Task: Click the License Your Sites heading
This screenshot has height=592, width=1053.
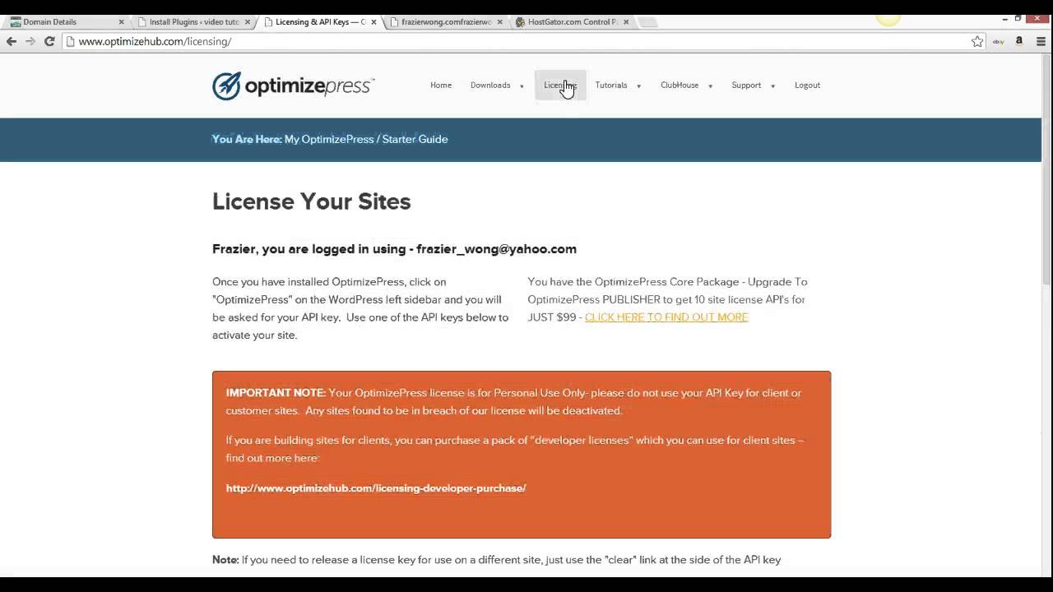Action: 311,201
